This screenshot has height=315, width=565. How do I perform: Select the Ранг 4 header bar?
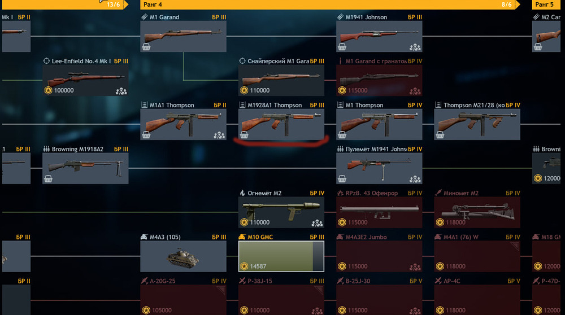[329, 5]
